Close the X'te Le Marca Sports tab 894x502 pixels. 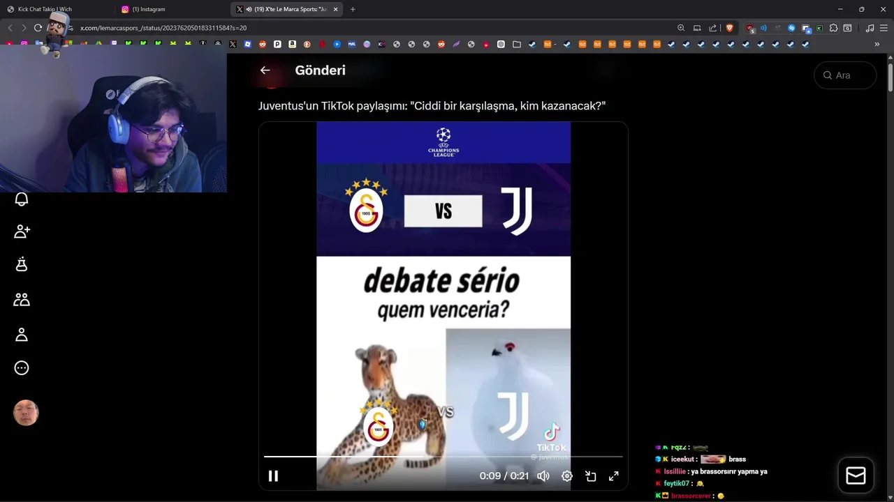coord(335,9)
